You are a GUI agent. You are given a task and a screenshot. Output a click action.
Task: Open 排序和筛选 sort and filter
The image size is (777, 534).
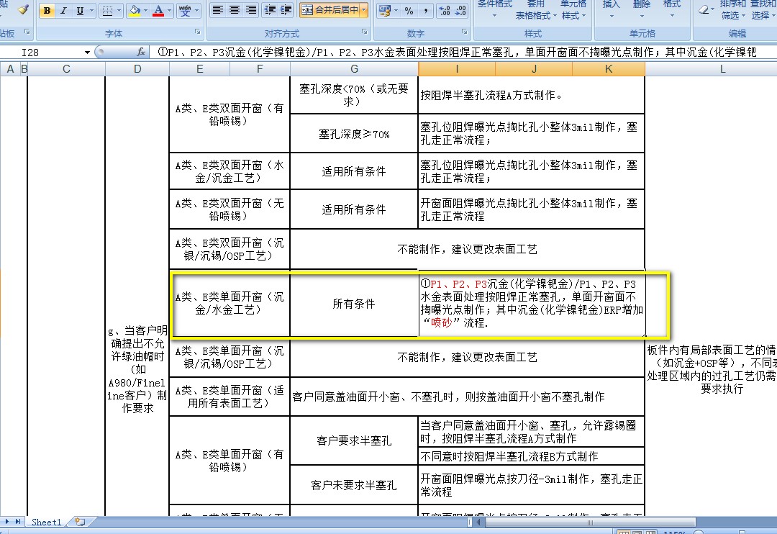(732, 10)
